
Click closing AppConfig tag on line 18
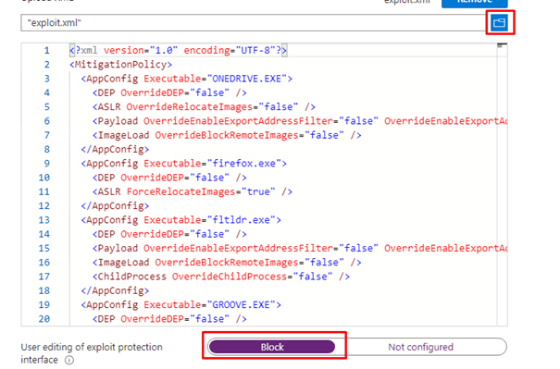[115, 290]
